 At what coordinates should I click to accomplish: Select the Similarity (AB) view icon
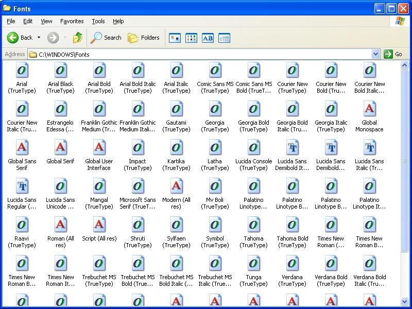(208, 38)
